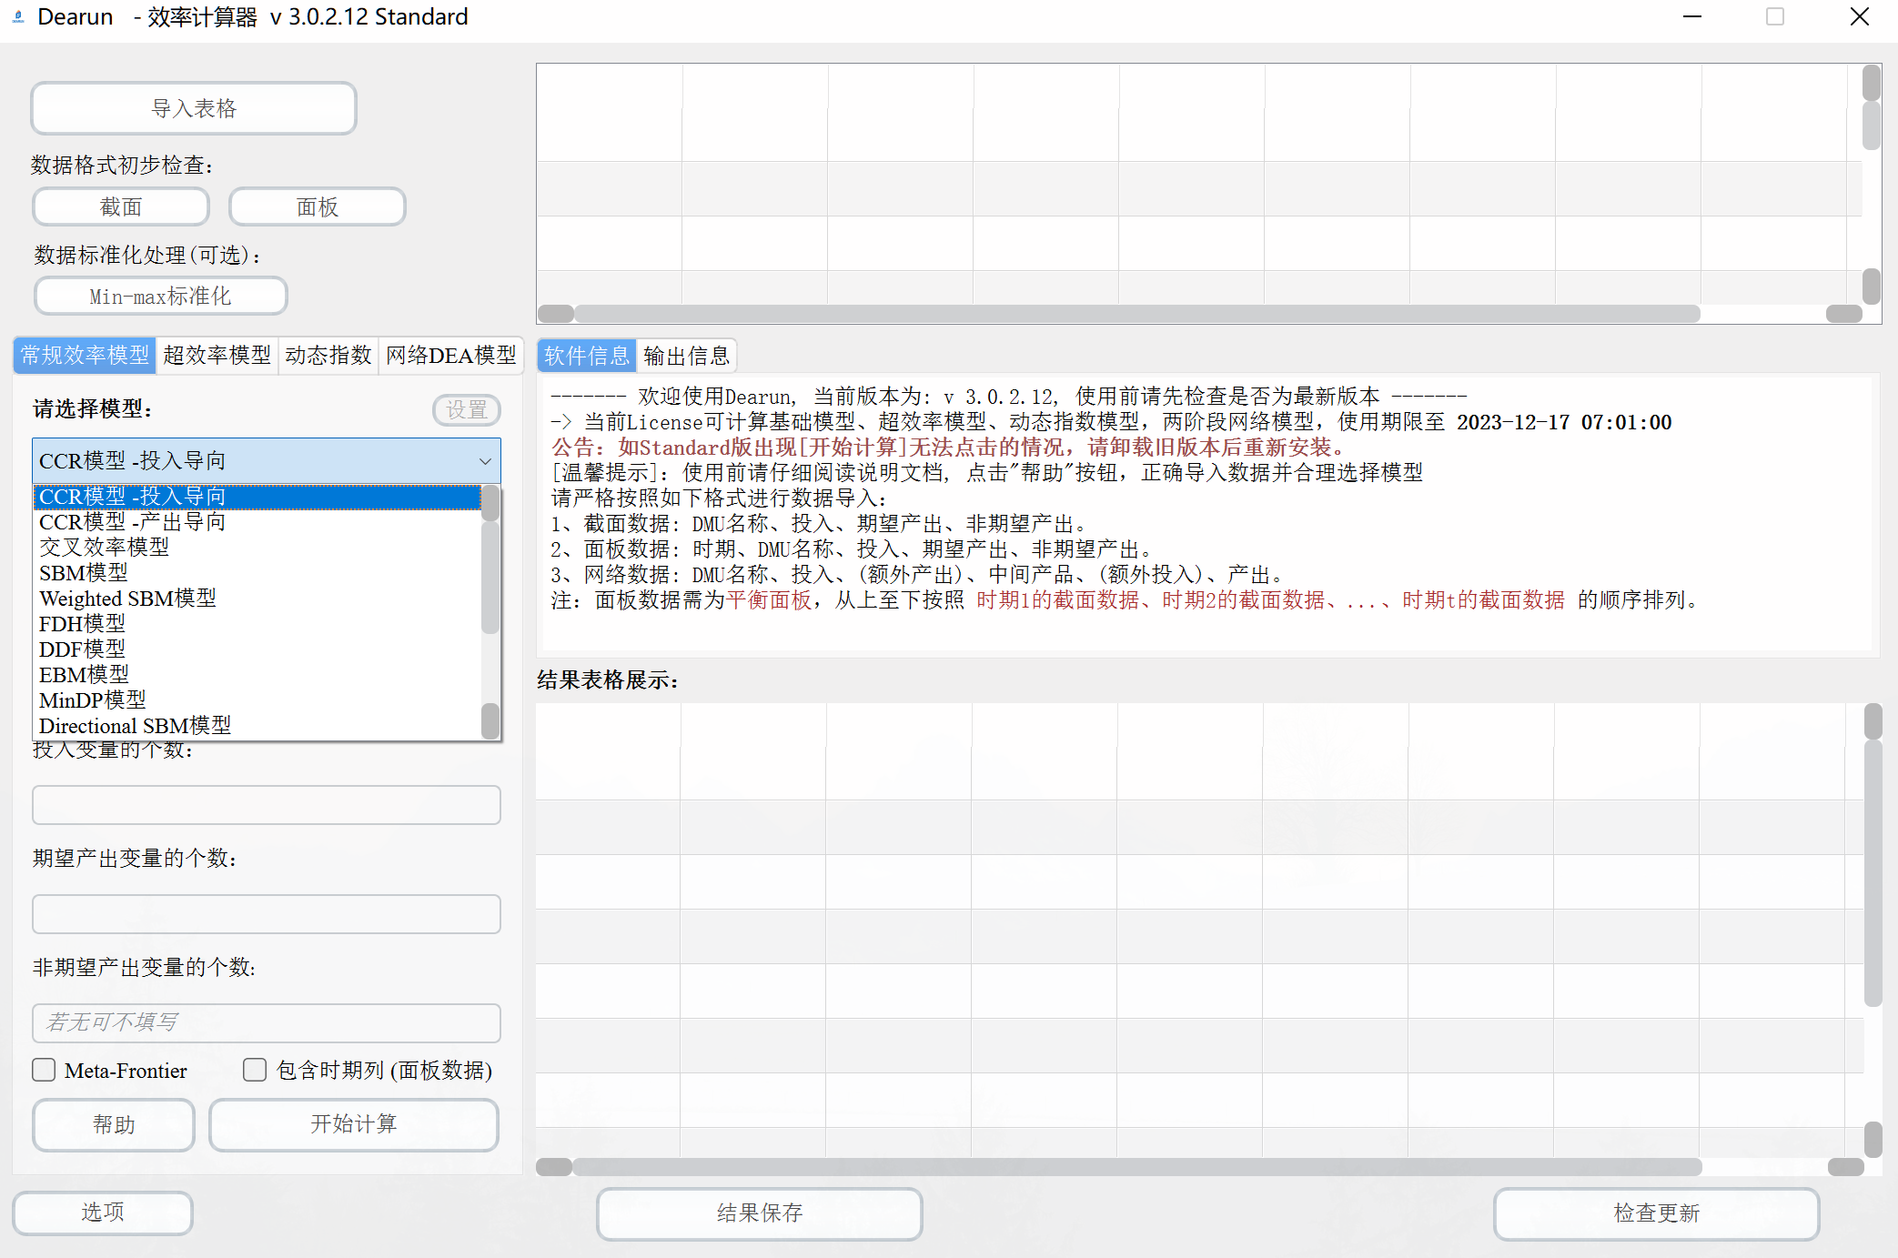
Task: Pick the 交叉效率模型 list option
Action: pyautogui.click(x=104, y=548)
